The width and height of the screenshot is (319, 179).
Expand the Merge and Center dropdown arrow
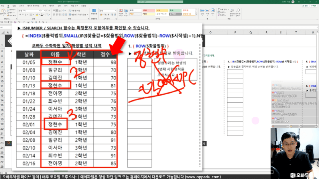click(87, 15)
